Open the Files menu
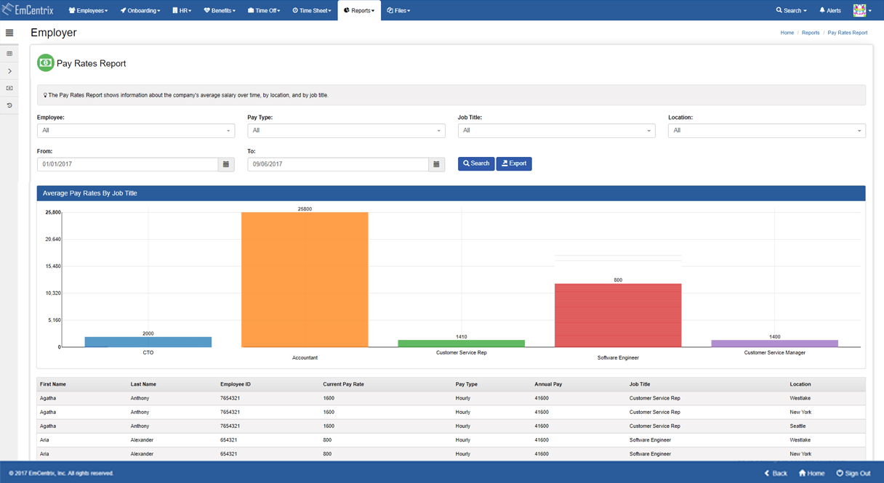The image size is (884, 483). [x=398, y=10]
